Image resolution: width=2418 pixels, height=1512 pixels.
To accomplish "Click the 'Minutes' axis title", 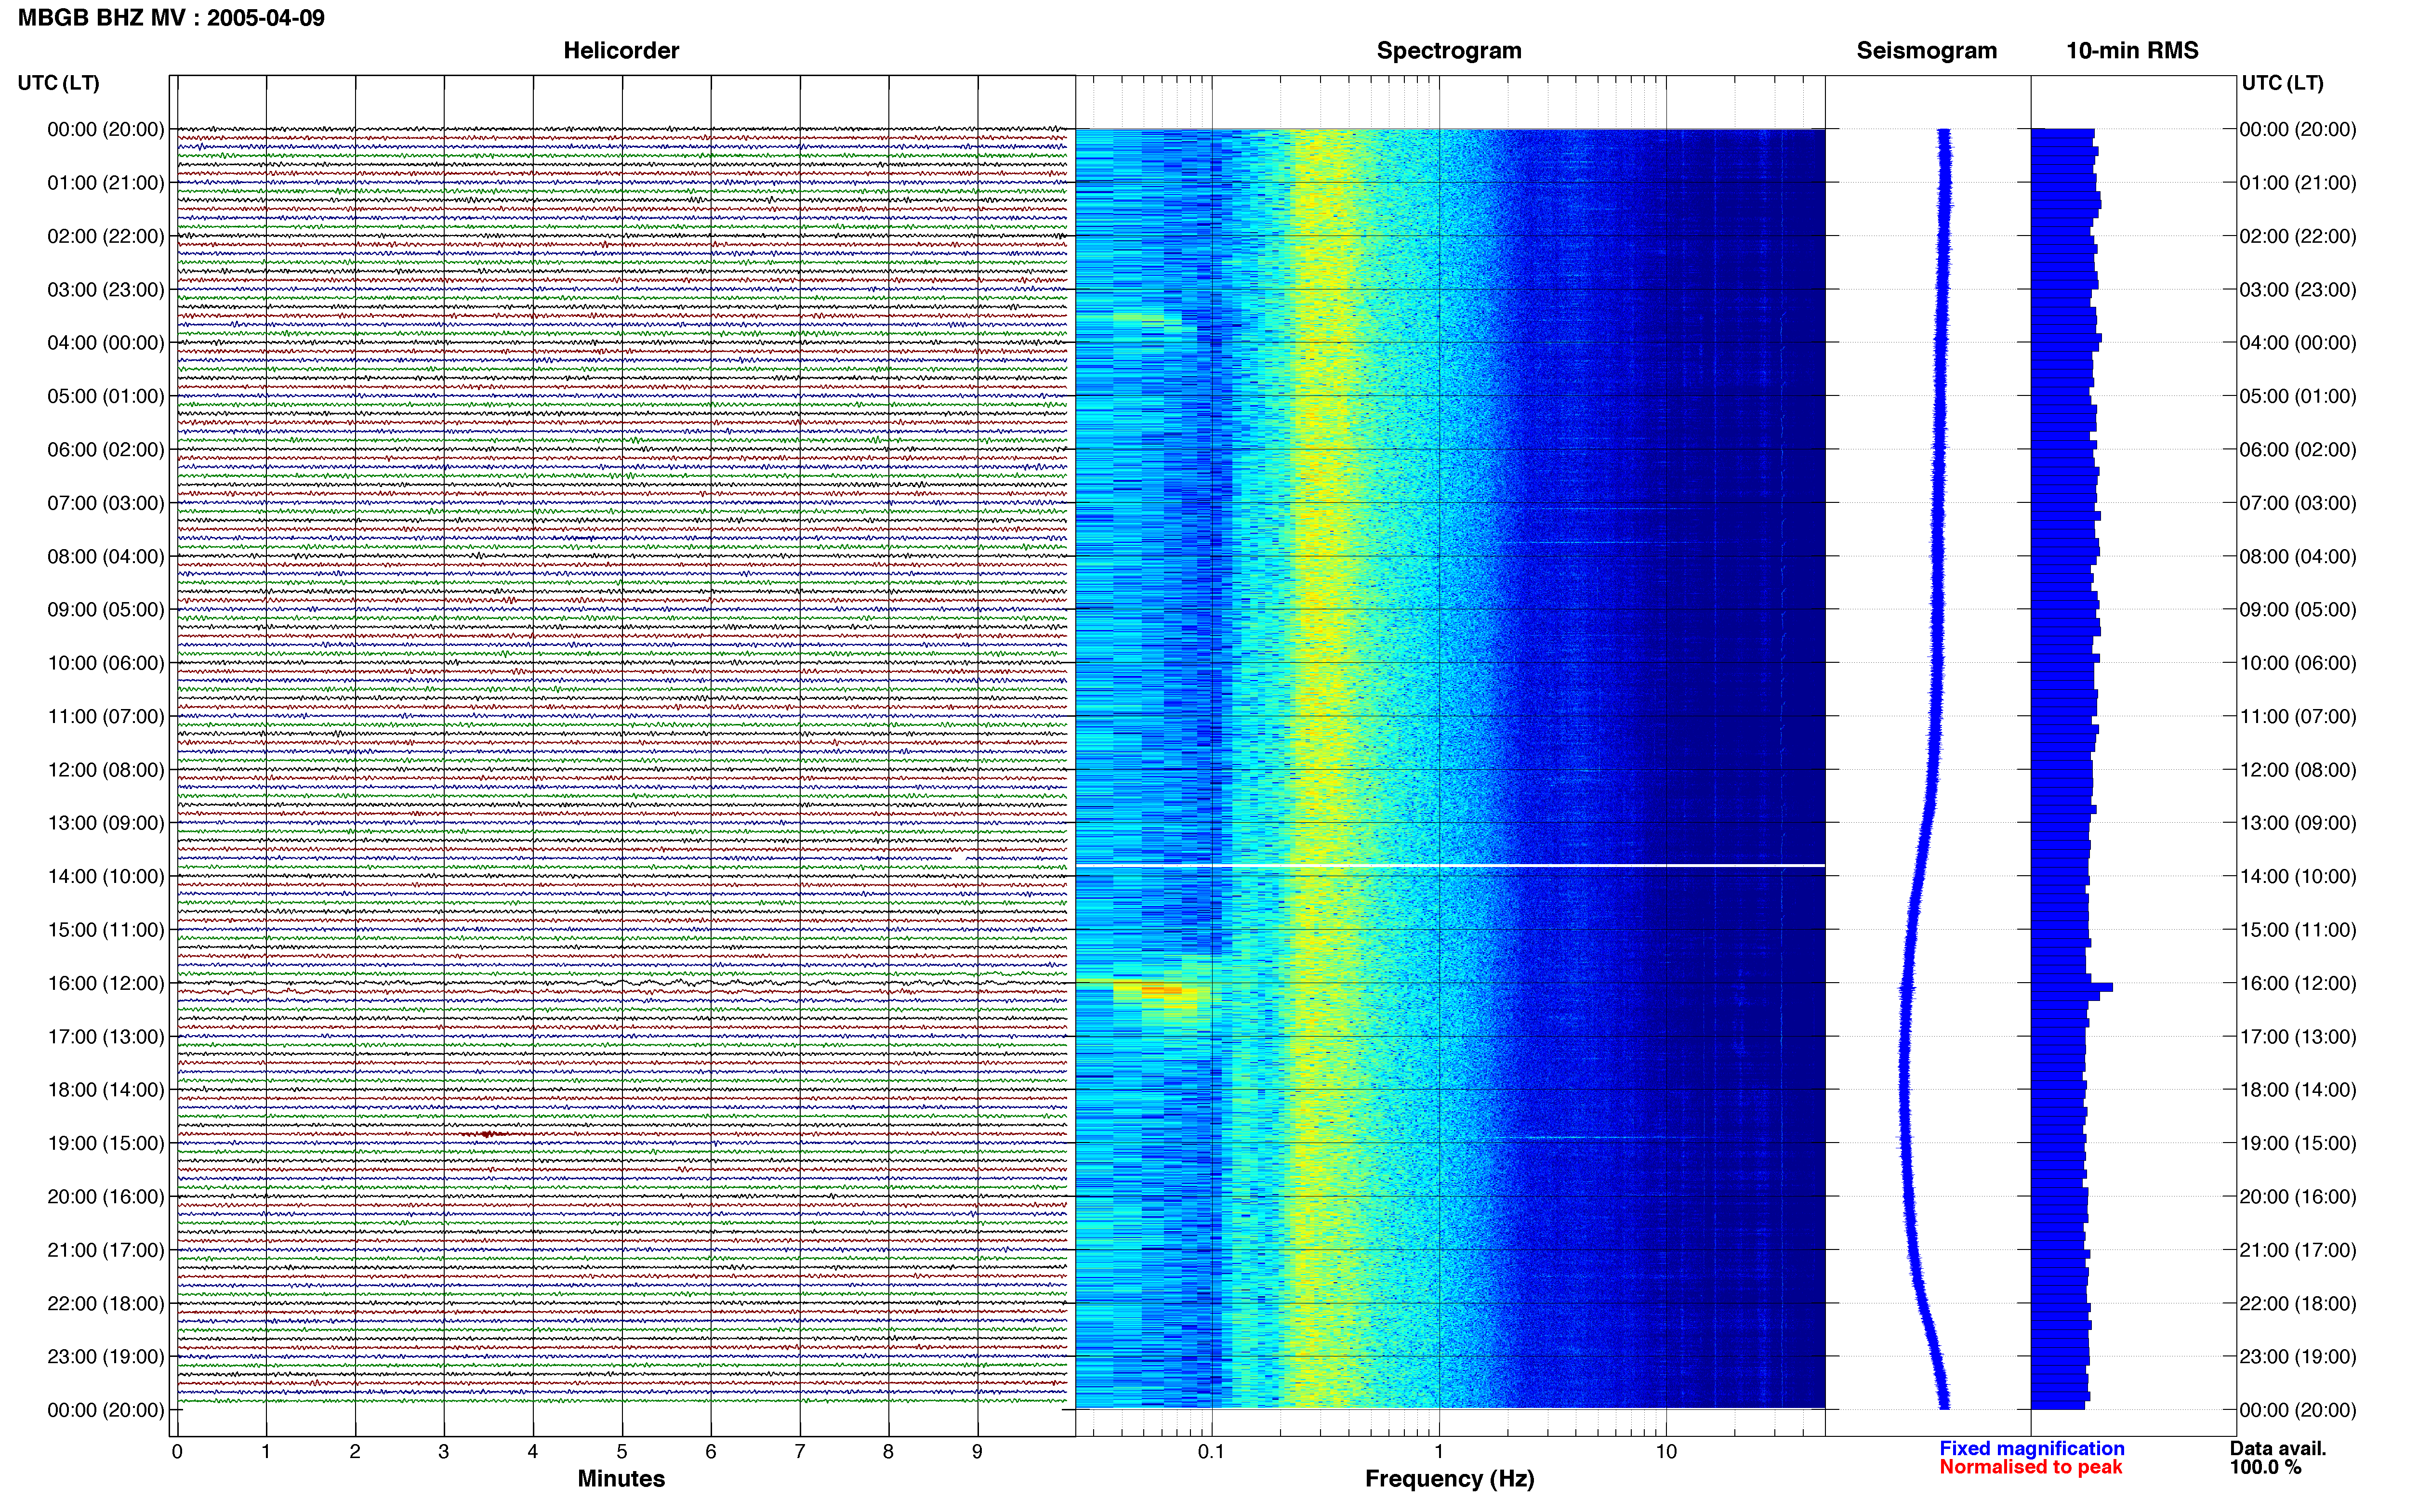I will click(x=621, y=1479).
